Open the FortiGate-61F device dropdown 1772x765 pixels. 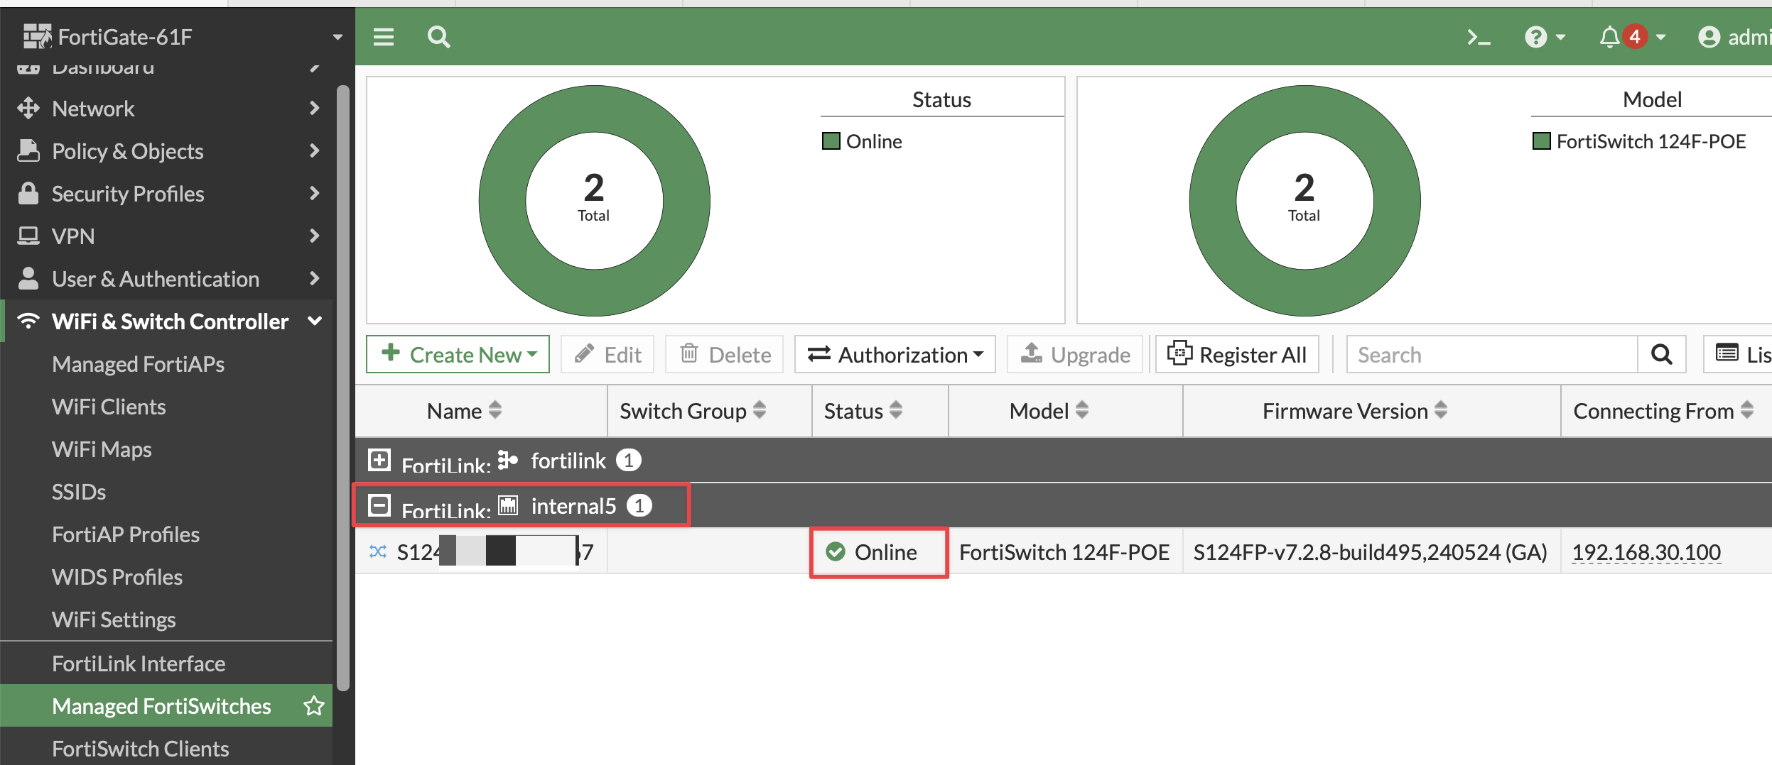click(x=337, y=37)
